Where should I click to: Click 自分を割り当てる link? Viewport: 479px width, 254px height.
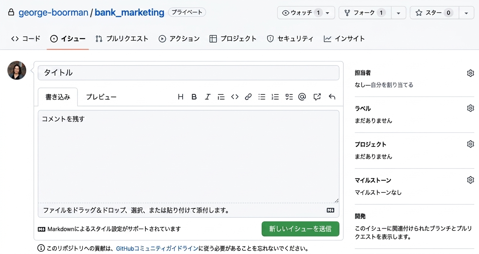[x=392, y=85]
